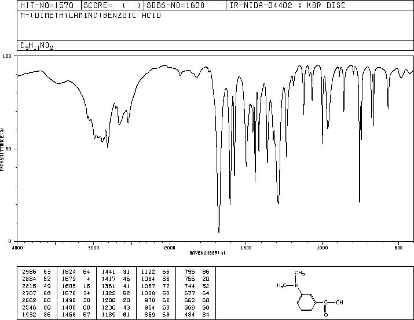
Task: Click the WAVENUMBER x-axis title
Action: [x=207, y=253]
